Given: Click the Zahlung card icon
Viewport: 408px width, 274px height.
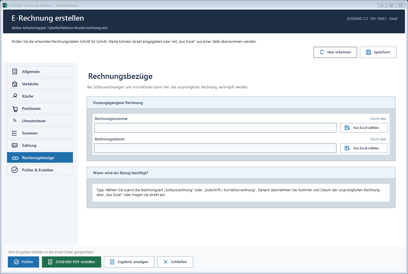Looking at the screenshot, I should tap(15, 145).
